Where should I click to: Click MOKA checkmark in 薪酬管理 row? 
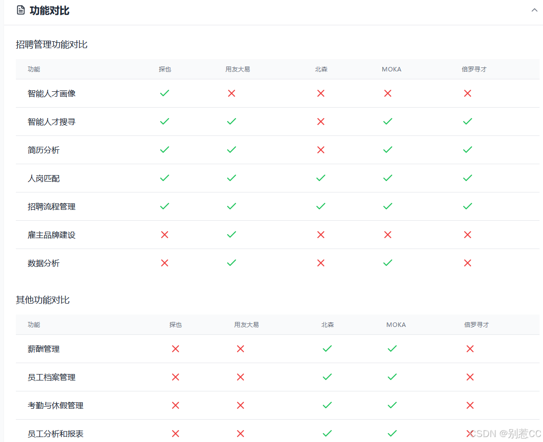tap(392, 348)
